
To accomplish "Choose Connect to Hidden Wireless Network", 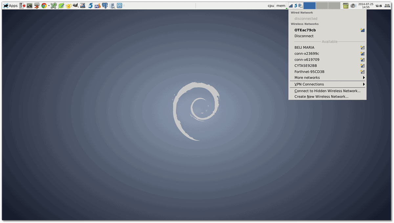I will point(327,91).
